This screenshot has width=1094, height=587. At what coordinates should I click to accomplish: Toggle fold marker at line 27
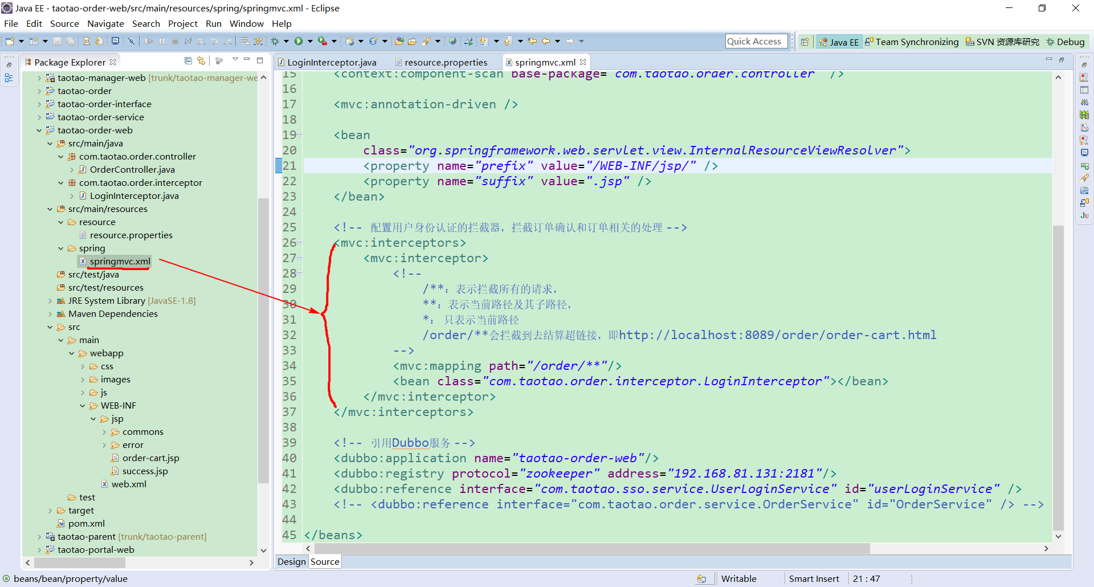300,258
